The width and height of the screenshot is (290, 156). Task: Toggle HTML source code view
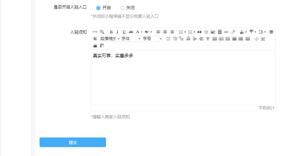pyautogui.click(x=95, y=32)
